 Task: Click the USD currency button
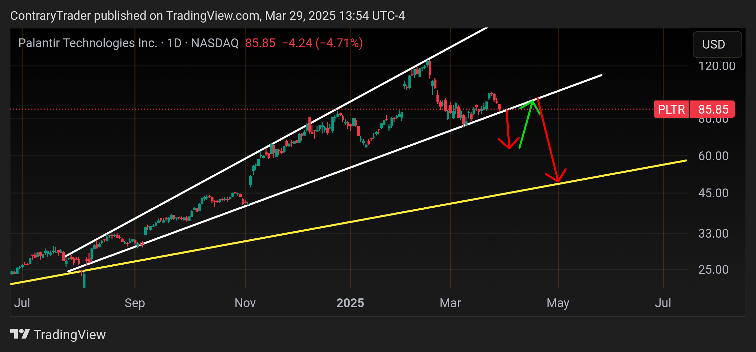(x=717, y=44)
